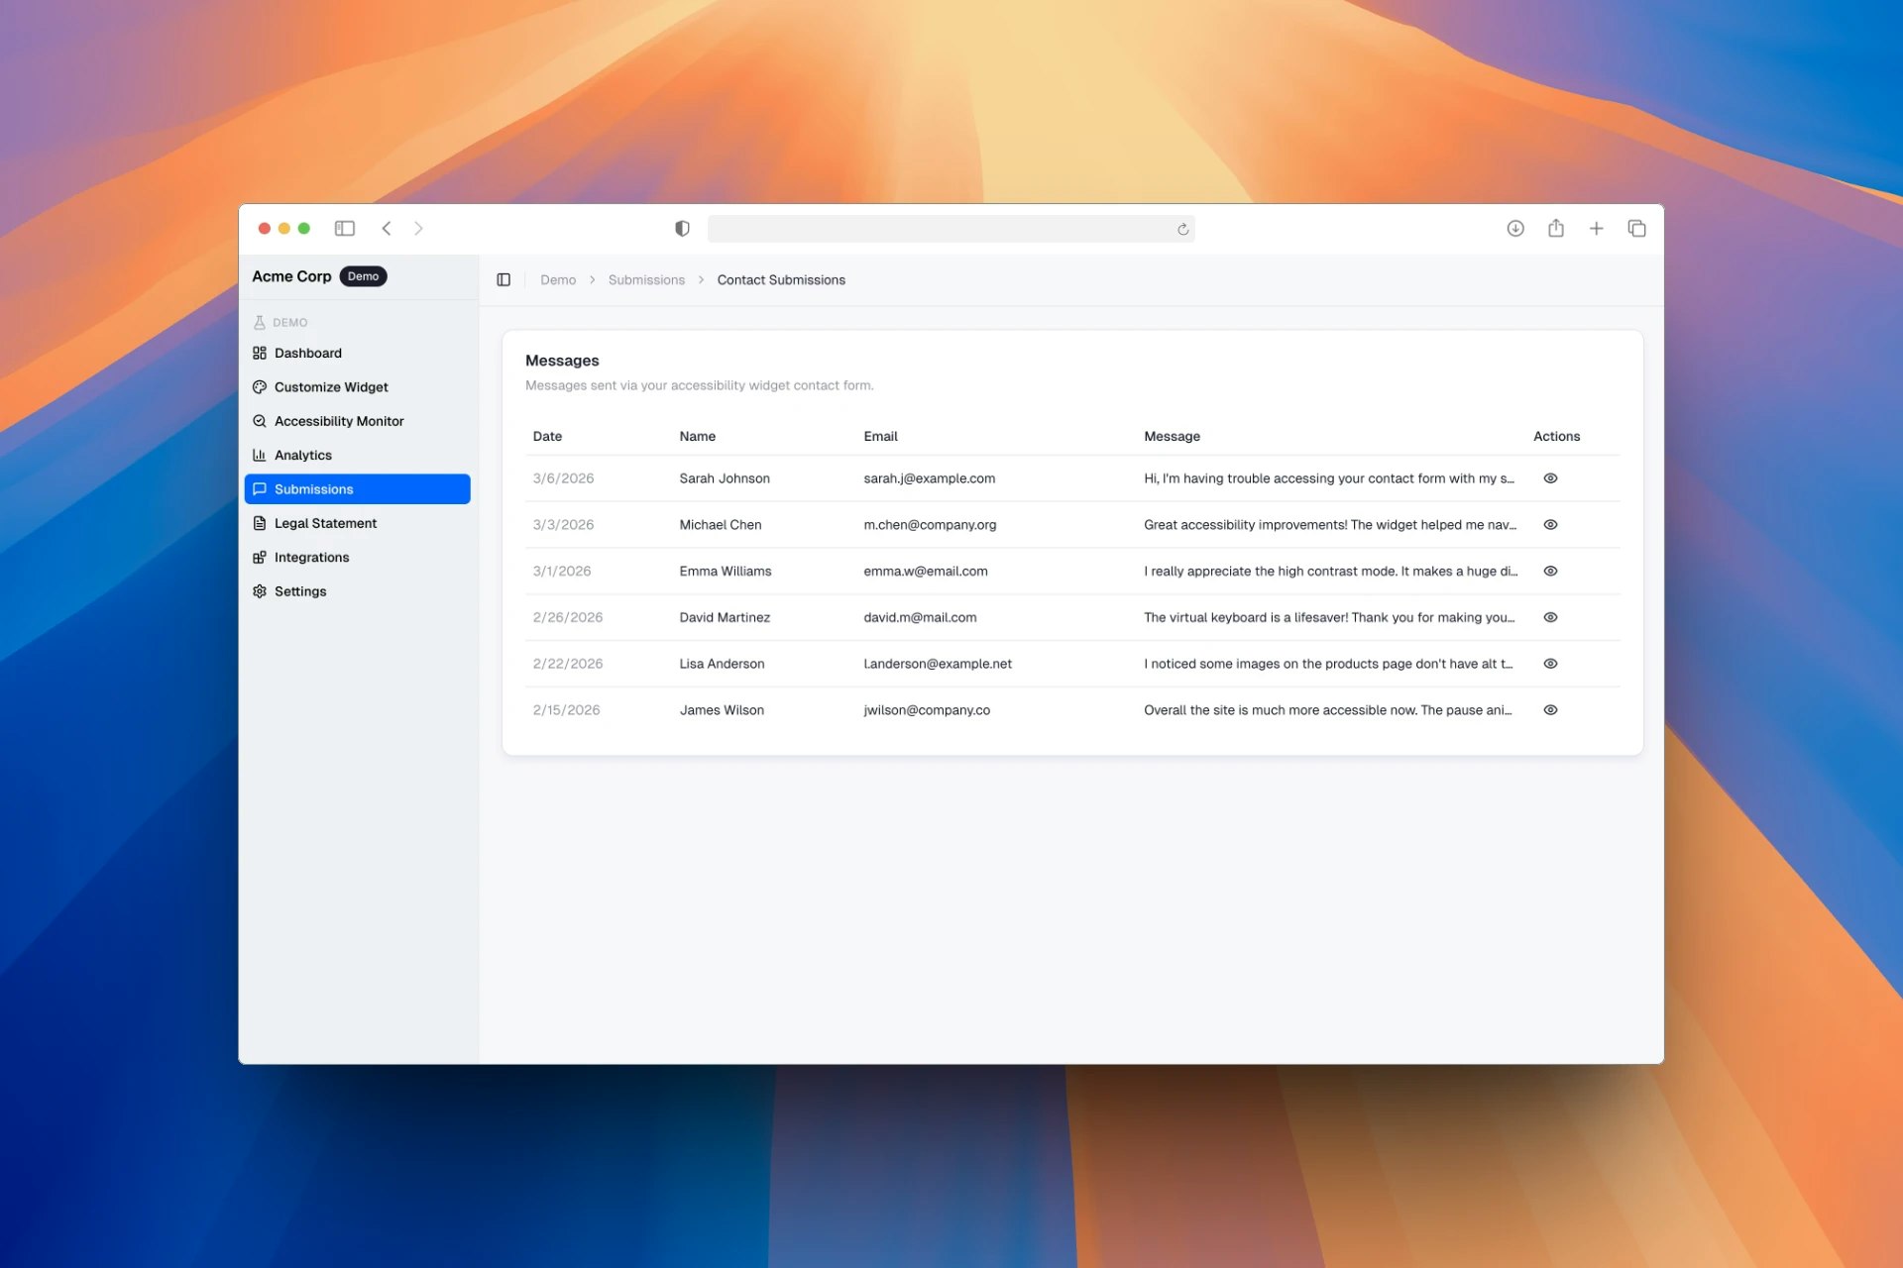Click the browser sidebar toggle icon
This screenshot has height=1268, width=1903.
(x=344, y=229)
